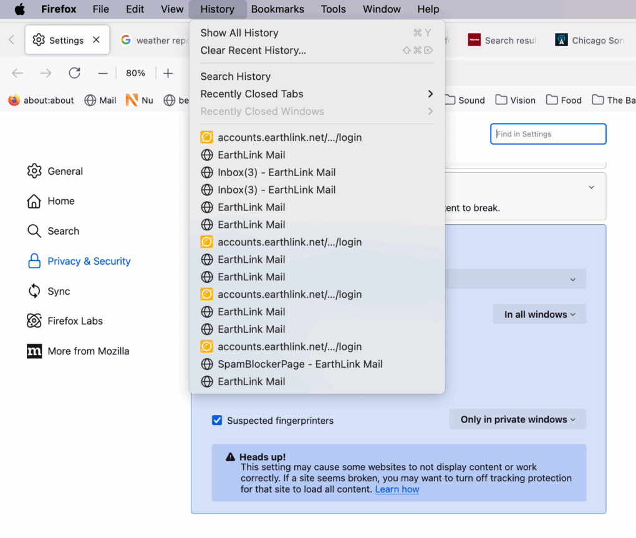This screenshot has width=636, height=538.
Task: Open the Only in private windows dropdown
Action: click(x=518, y=419)
